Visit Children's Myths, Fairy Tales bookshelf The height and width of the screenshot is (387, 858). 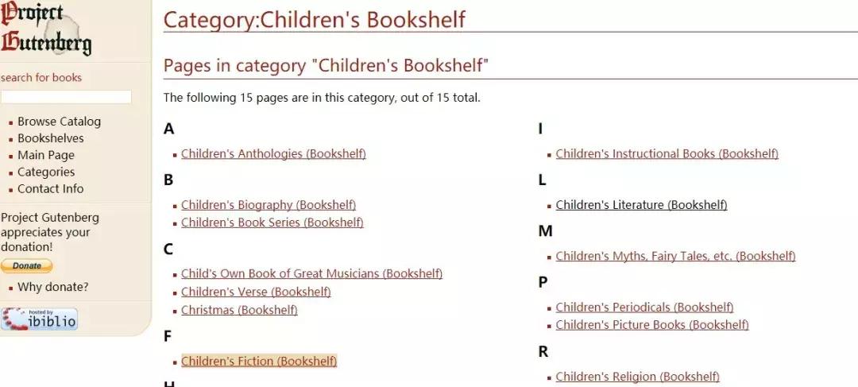click(x=675, y=256)
